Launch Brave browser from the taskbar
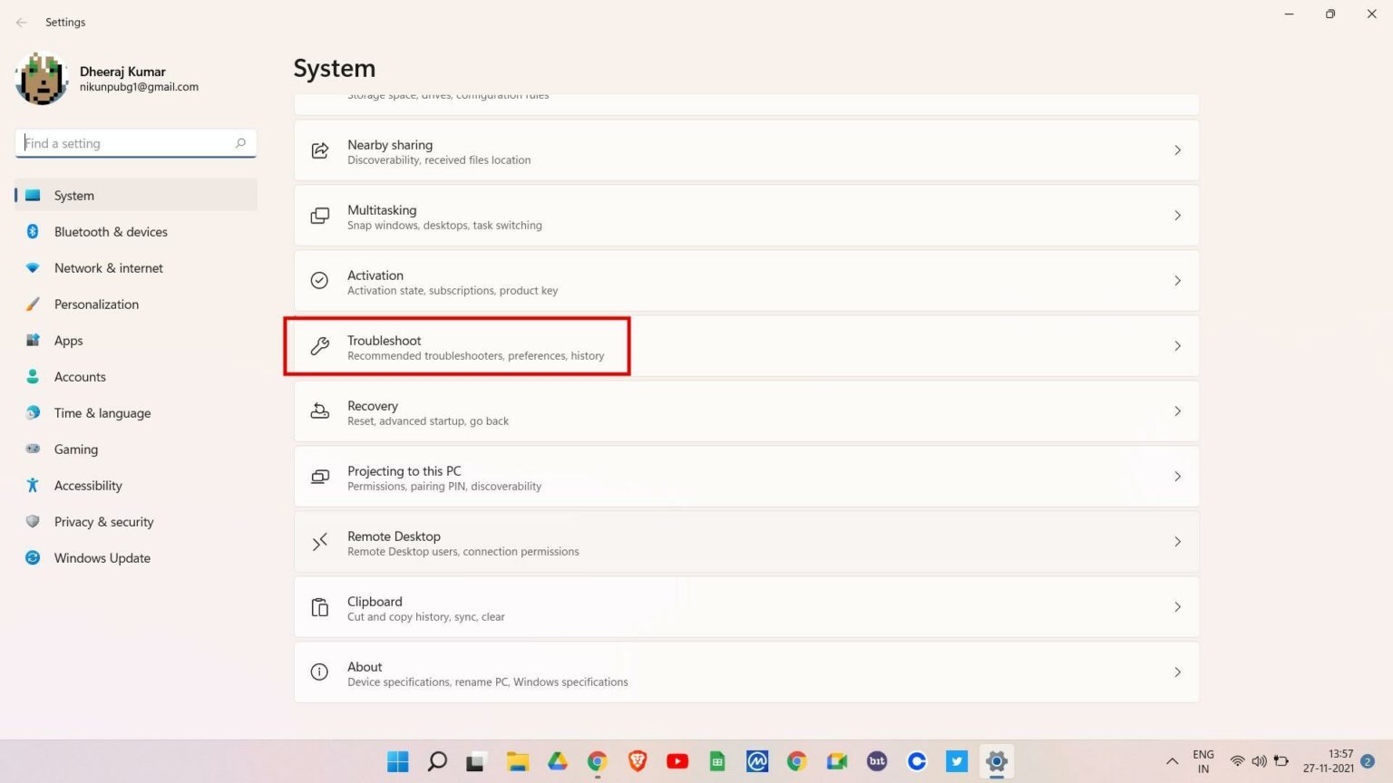 [637, 761]
